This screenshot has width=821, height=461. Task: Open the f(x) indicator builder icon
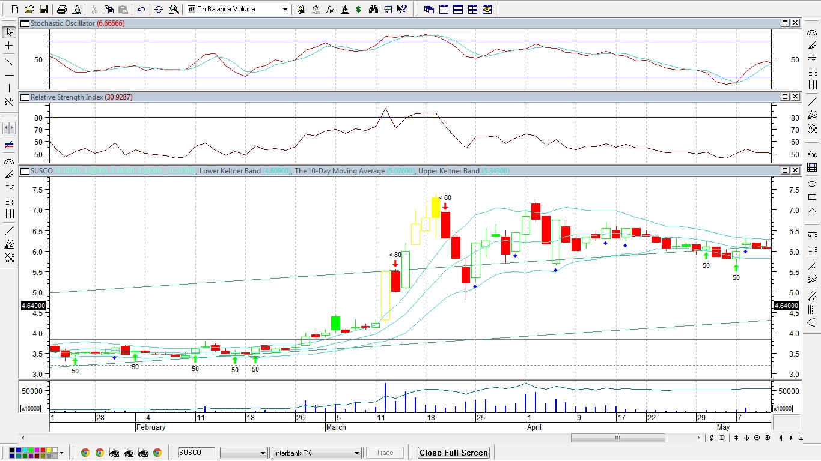pyautogui.click(x=330, y=9)
